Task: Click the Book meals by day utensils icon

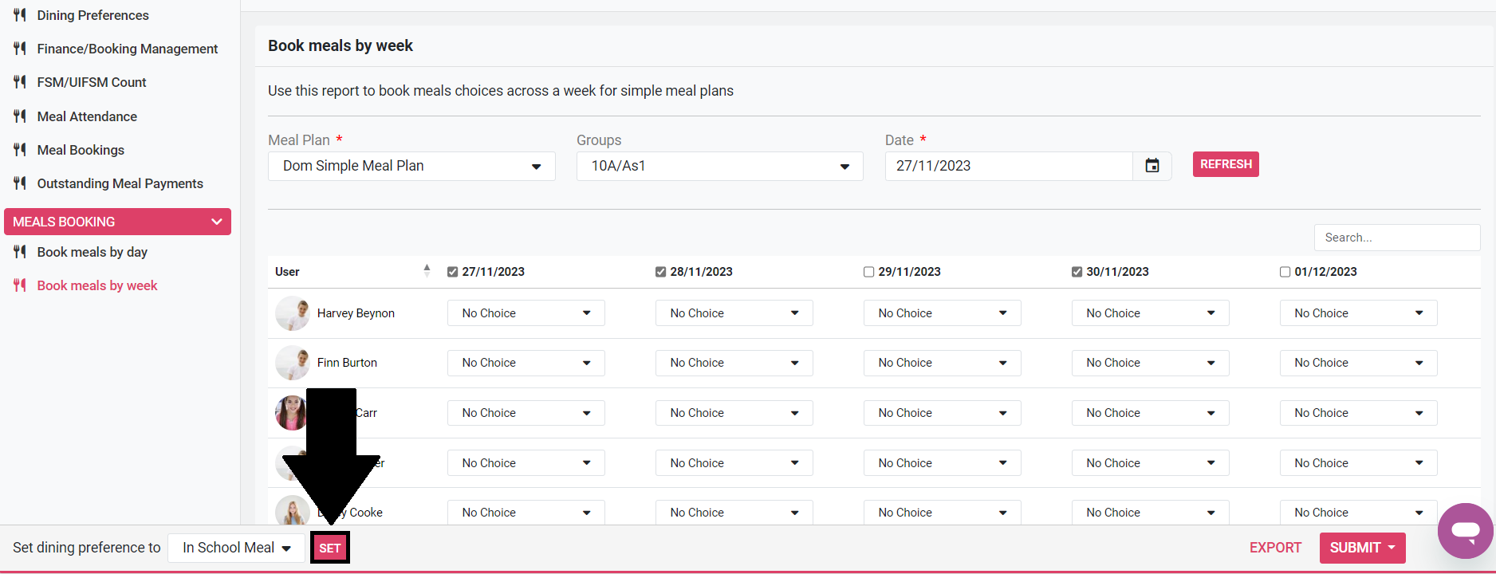Action: point(20,252)
